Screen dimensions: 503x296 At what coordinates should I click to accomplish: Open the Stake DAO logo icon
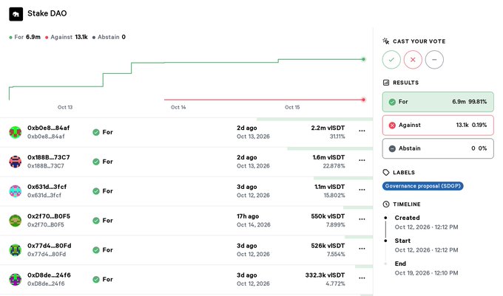click(16, 14)
